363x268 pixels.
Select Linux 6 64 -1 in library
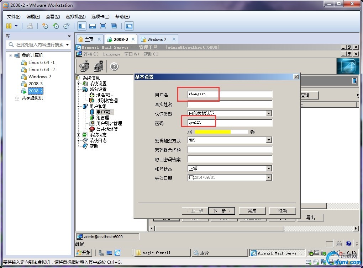(x=41, y=63)
